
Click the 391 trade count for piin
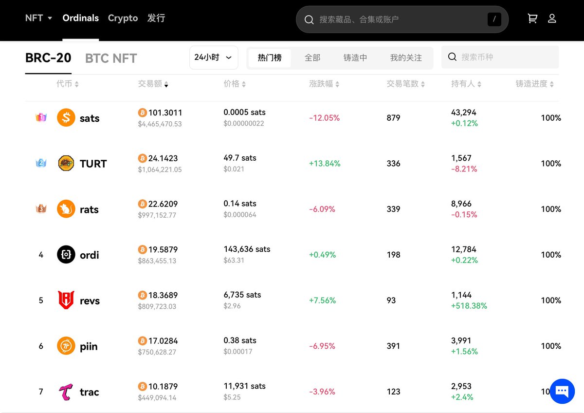pos(393,346)
